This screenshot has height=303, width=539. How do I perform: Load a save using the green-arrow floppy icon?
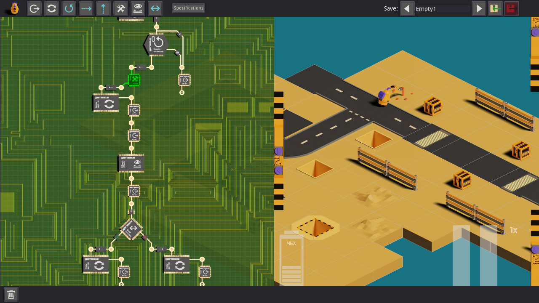click(495, 8)
